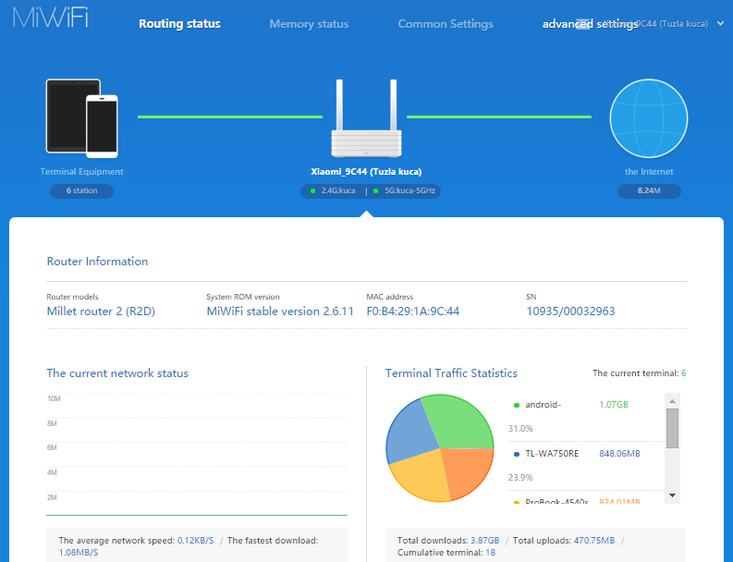Switch to Memory status tab
The image size is (733, 562).
pyautogui.click(x=309, y=24)
